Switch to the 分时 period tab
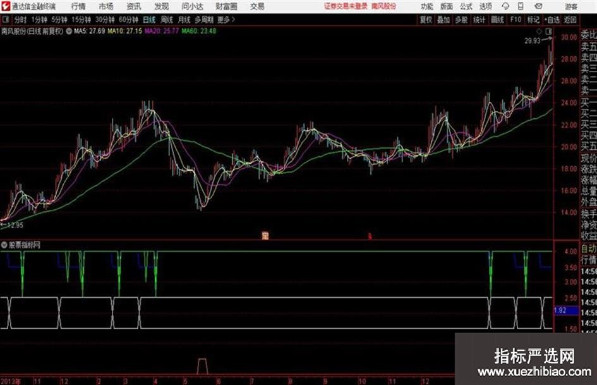The image size is (597, 385). click(21, 20)
